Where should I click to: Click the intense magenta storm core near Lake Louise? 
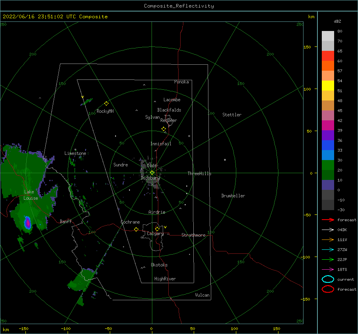pos(27,223)
